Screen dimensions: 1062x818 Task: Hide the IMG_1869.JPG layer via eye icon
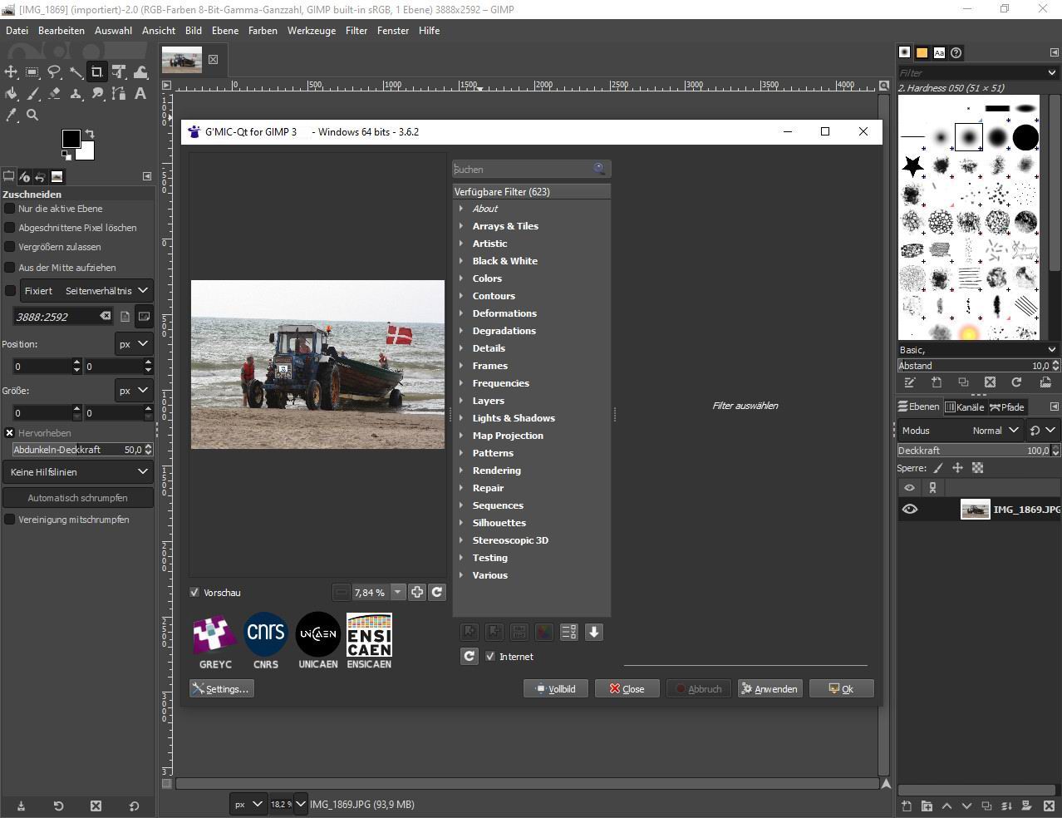[910, 510]
